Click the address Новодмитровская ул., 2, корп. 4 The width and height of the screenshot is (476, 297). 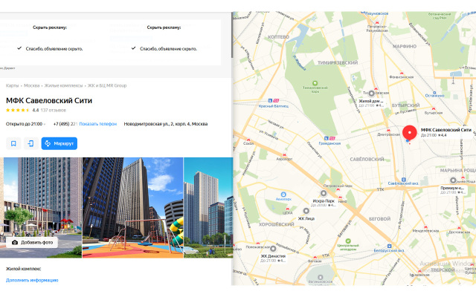pyautogui.click(x=165, y=124)
